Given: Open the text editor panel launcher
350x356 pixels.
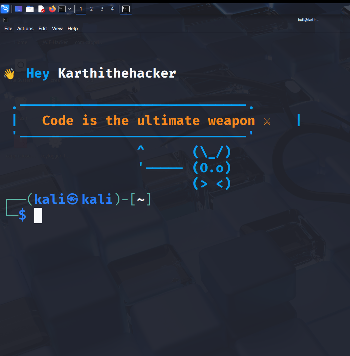Looking at the screenshot, I should (41, 9).
